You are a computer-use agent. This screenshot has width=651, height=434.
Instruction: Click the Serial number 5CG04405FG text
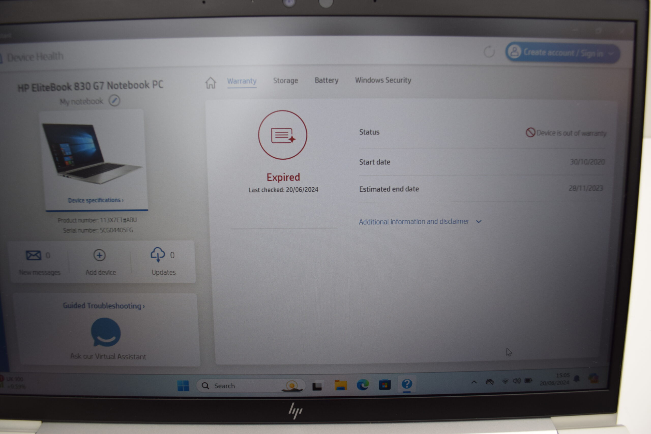pos(98,230)
